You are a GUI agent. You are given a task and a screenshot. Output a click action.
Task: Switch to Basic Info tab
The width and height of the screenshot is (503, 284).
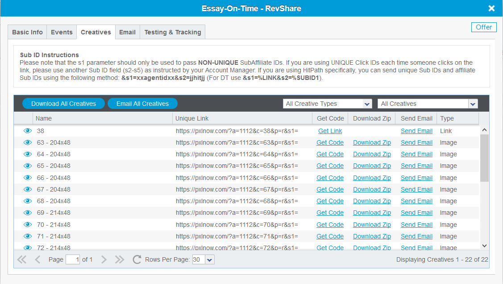[x=27, y=32]
